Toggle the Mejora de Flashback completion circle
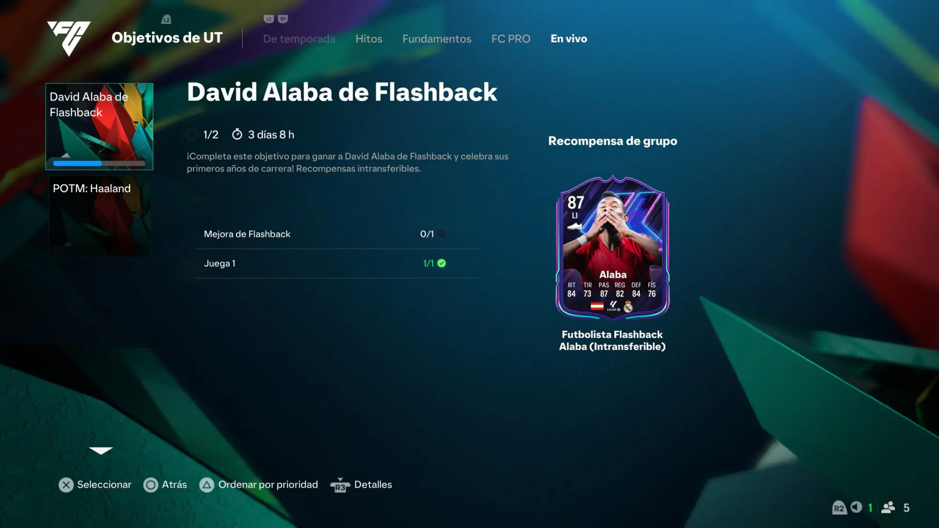Screen dimensions: 939x528 point(442,234)
